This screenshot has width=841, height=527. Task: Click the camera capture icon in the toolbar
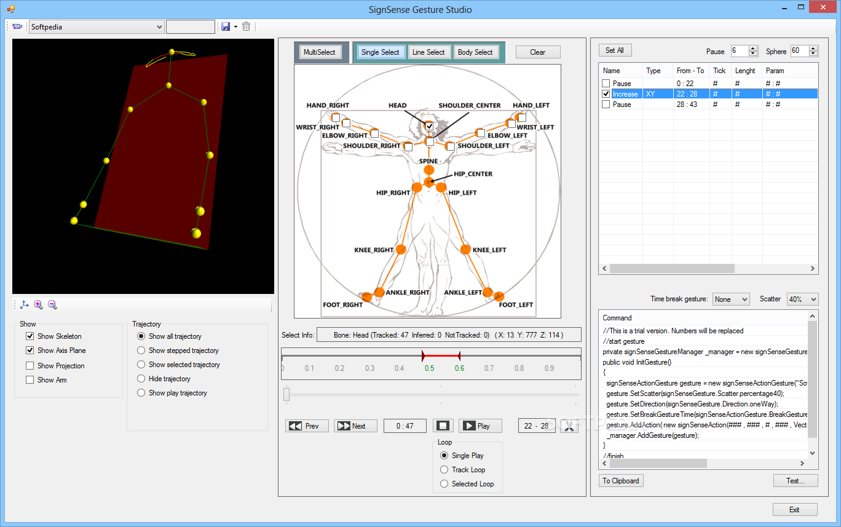[x=17, y=26]
